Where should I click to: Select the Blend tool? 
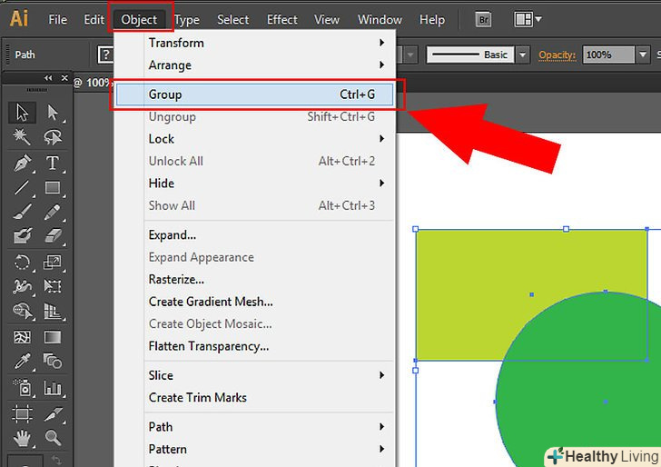pos(53,362)
